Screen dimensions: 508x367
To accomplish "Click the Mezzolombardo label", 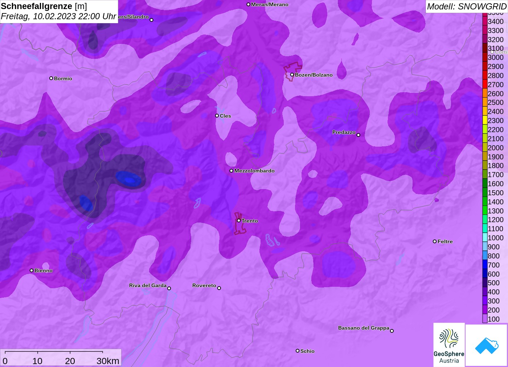I will (254, 171).
